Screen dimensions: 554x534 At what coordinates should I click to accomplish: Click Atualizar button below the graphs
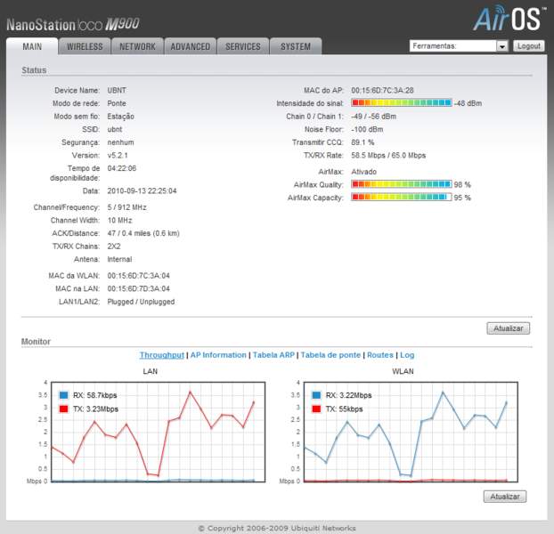[505, 497]
